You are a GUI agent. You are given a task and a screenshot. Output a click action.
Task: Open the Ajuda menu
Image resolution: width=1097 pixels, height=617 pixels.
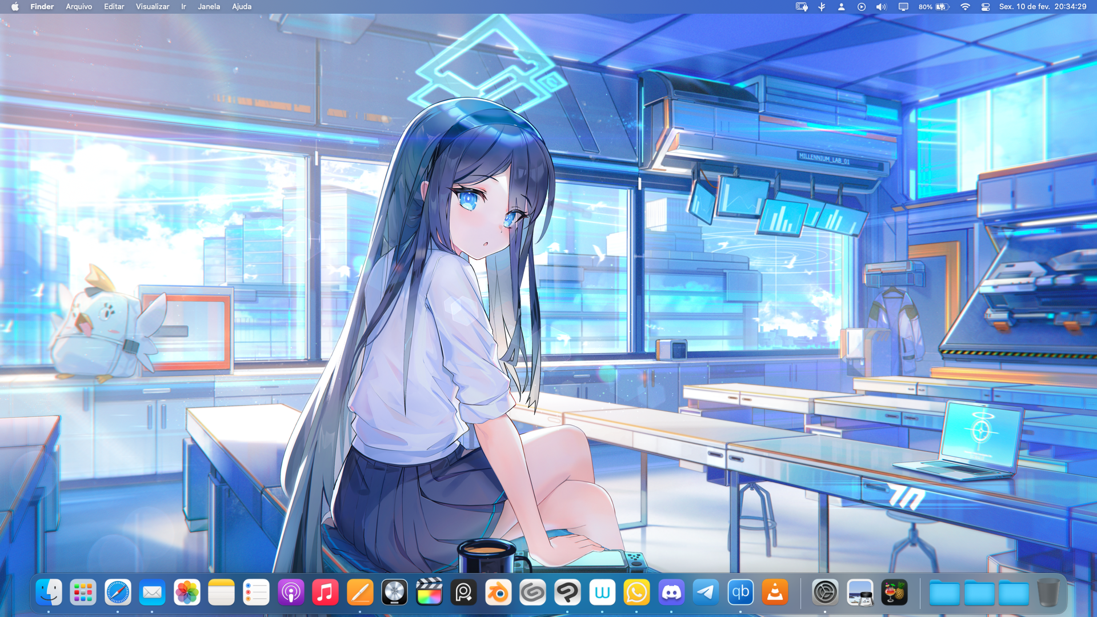(x=242, y=7)
